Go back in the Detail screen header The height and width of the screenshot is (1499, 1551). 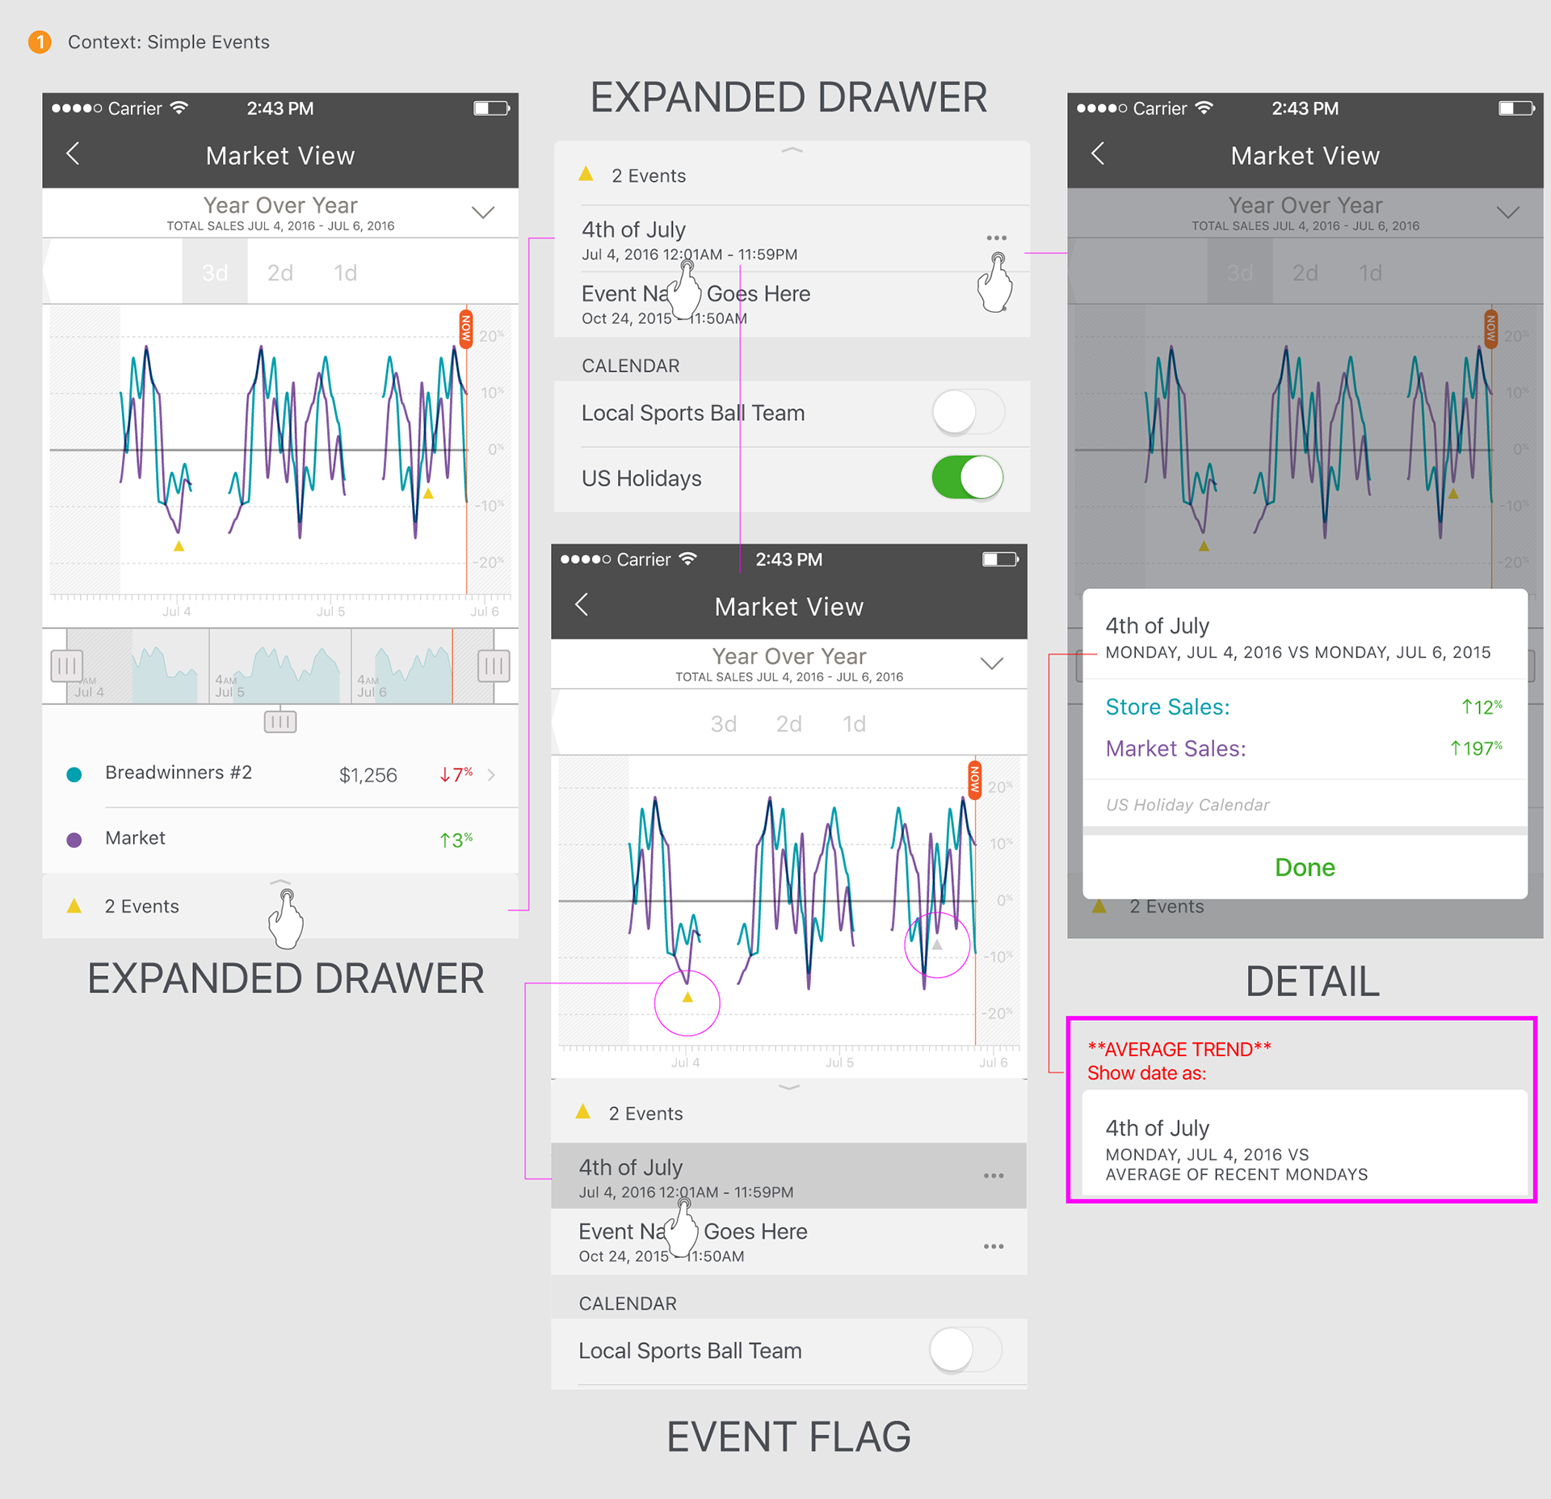pos(1097,154)
